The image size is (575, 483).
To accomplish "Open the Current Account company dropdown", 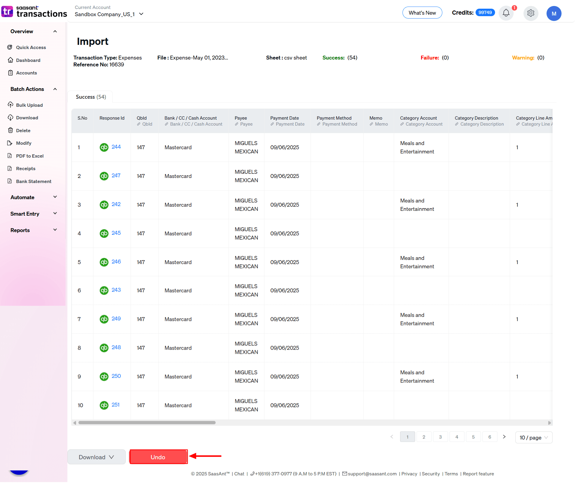I will pos(109,14).
